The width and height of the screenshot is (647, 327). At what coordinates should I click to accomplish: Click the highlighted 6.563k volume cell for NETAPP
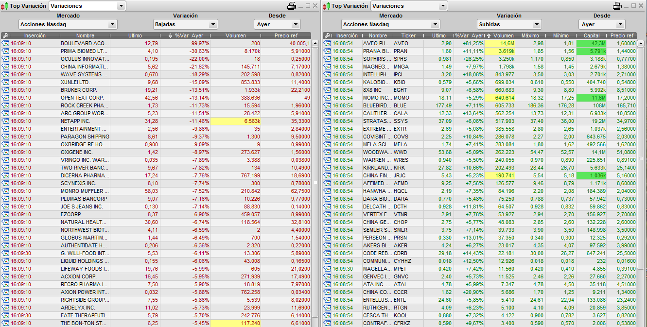pos(236,121)
